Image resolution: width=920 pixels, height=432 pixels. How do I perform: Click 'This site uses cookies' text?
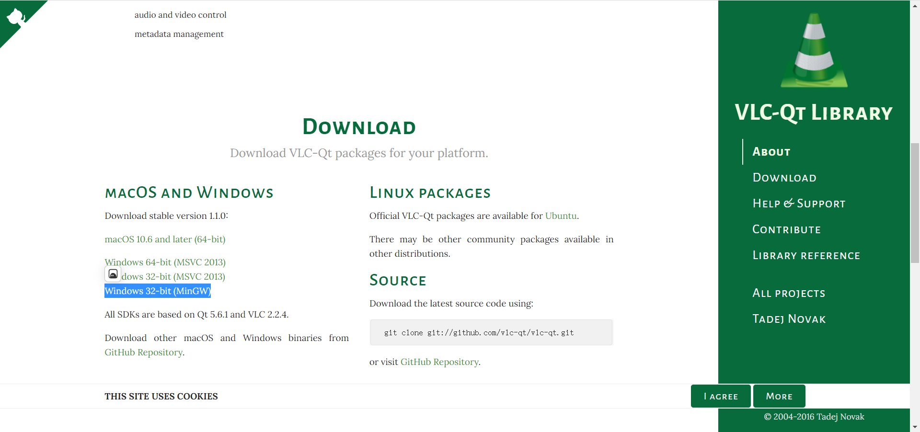click(x=161, y=396)
